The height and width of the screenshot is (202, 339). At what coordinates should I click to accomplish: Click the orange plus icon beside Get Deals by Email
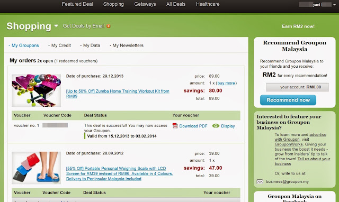[108, 26]
